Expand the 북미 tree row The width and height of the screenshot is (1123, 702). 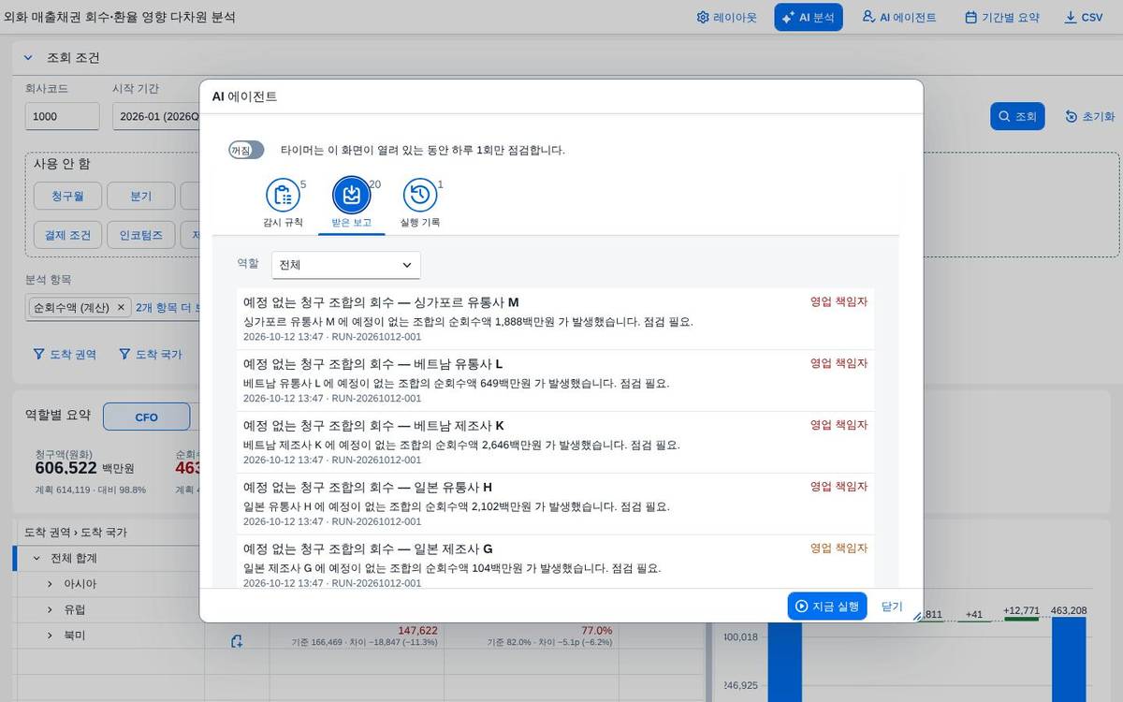click(50, 636)
